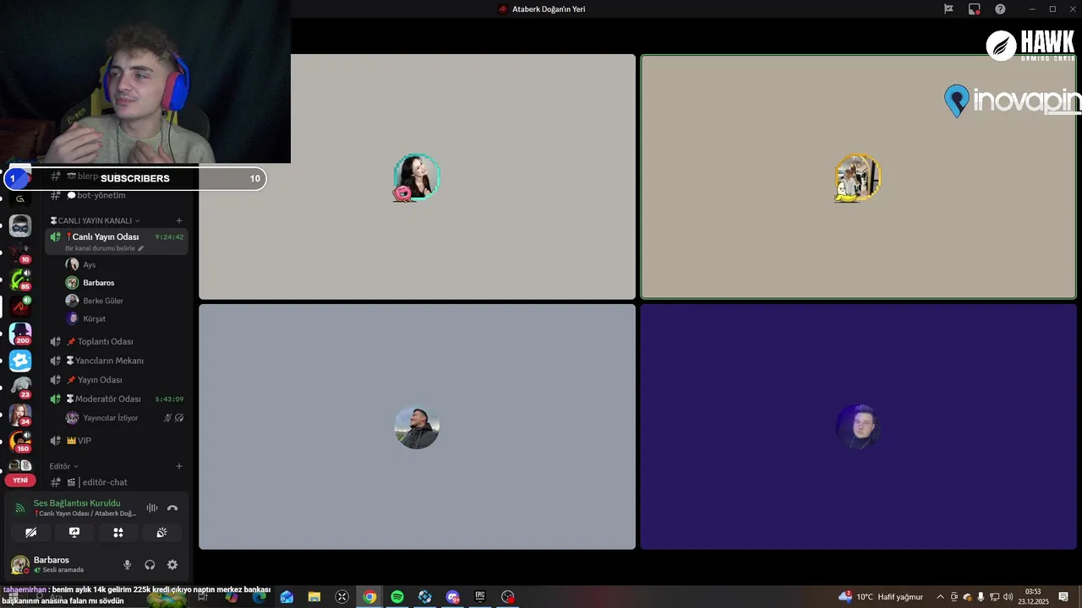The image size is (1082, 608).
Task: Open the Discord inbox icon
Action: (975, 9)
